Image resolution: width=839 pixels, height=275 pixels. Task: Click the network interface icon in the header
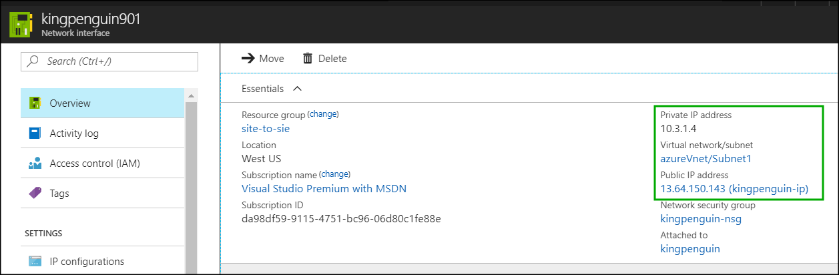[22, 23]
